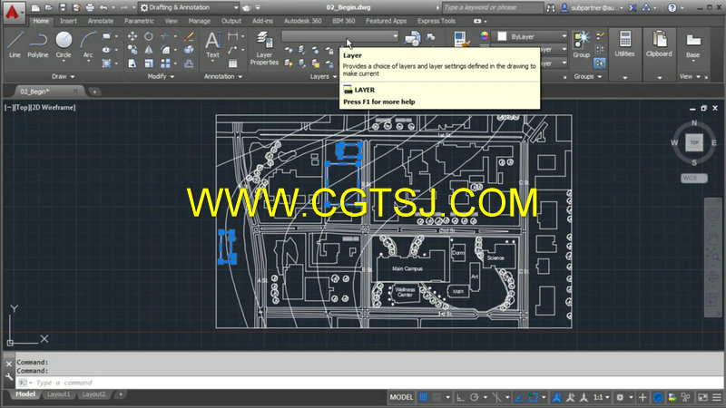The image size is (726, 408).
Task: Click the MODEL space button
Action: click(401, 397)
